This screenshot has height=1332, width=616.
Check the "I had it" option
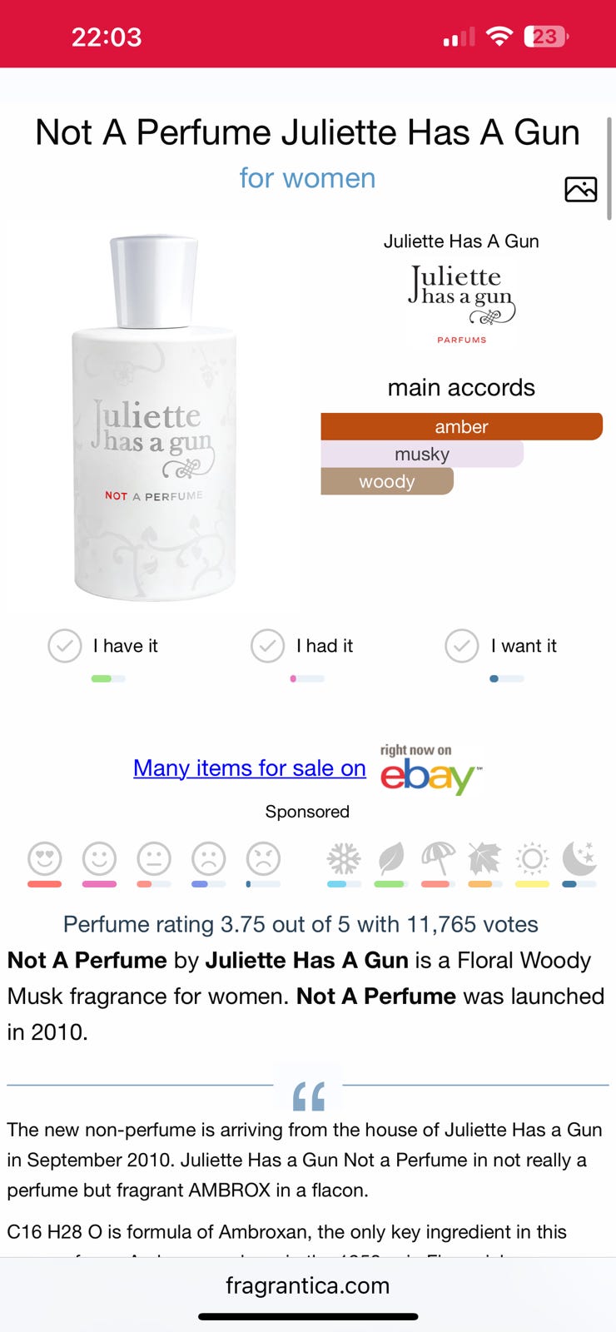[x=268, y=646]
